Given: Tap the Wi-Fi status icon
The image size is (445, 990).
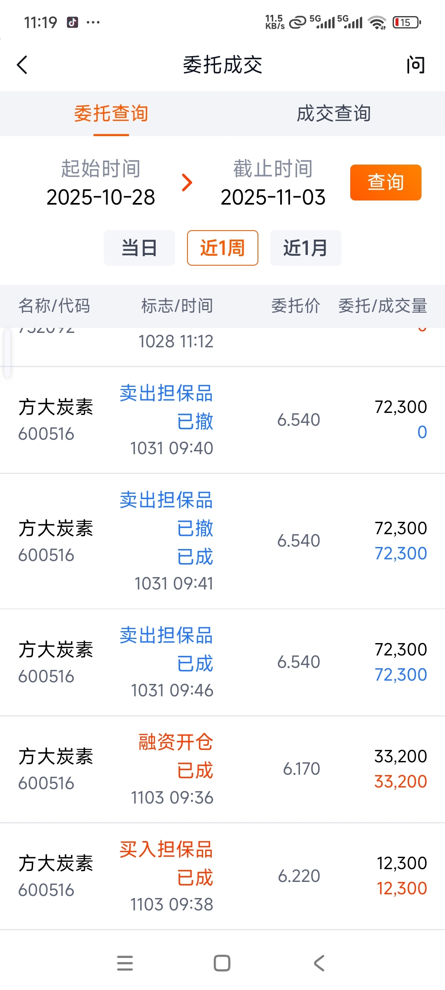Looking at the screenshot, I should coord(377,22).
